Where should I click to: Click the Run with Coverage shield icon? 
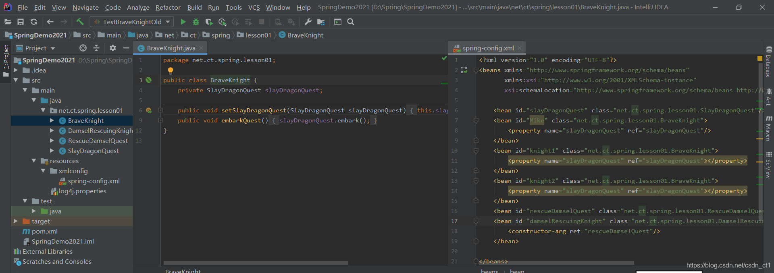tap(209, 22)
